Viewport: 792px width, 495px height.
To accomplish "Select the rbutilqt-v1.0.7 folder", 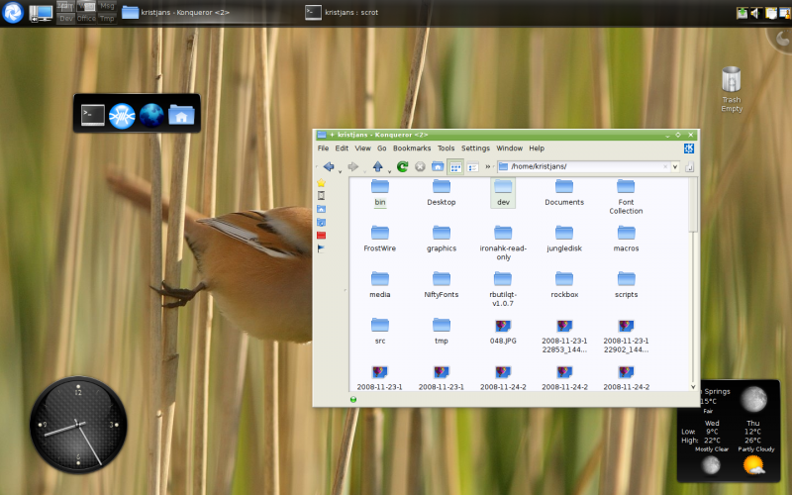I will (503, 289).
